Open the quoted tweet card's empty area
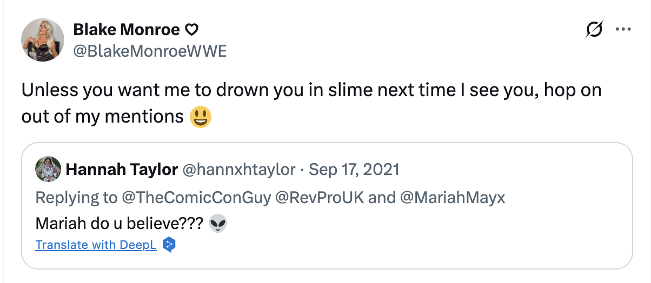651x283 pixels. [x=433, y=238]
